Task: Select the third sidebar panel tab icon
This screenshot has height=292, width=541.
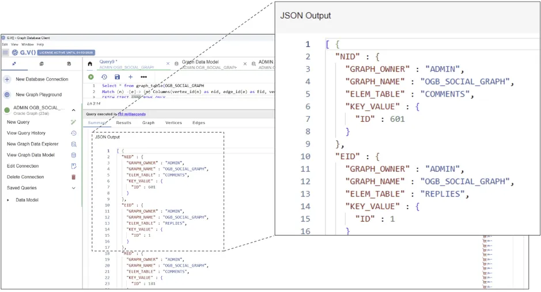Action: point(69,64)
